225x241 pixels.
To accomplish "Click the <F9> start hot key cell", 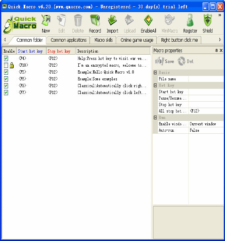I will tap(22, 86).
